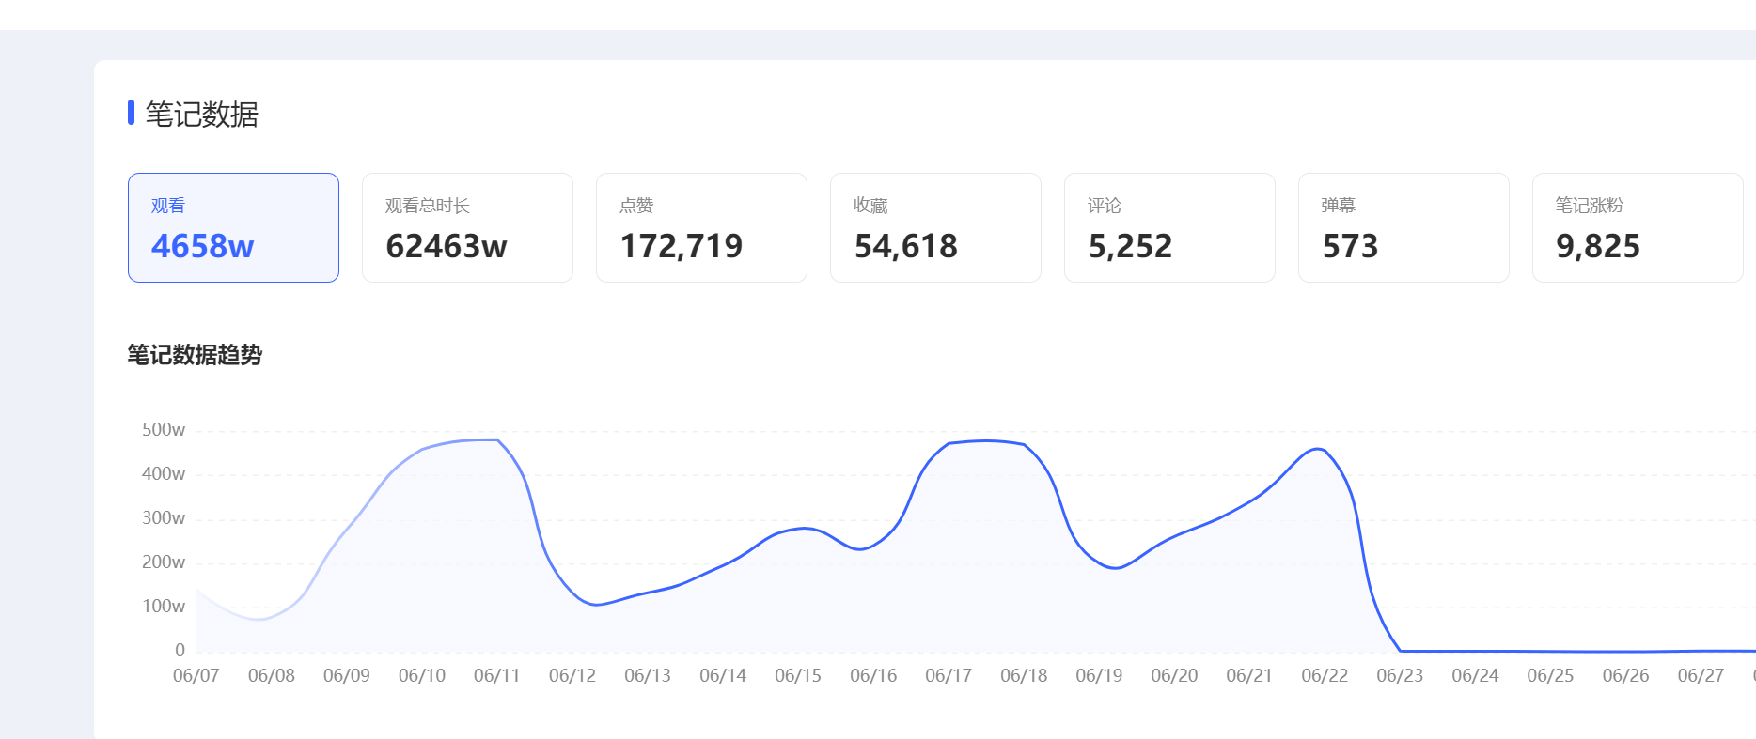Click the 笔记数据趋势 chart title

click(x=195, y=354)
